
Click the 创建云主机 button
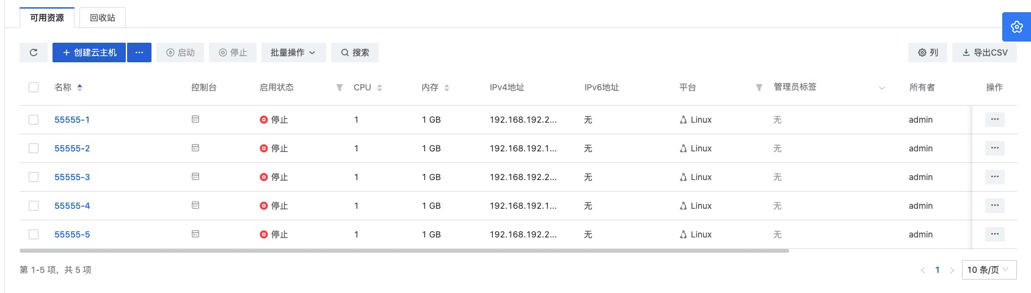[x=89, y=52]
